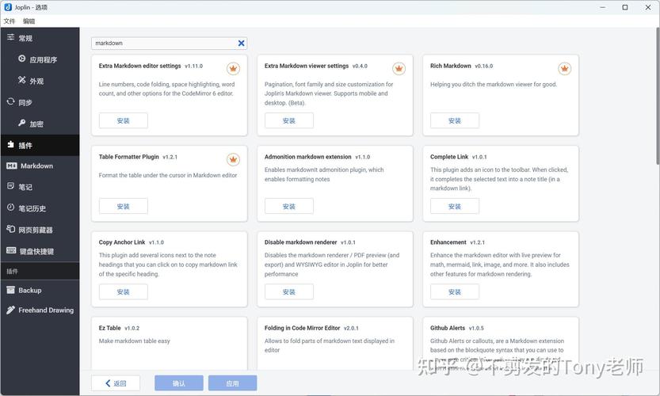The width and height of the screenshot is (660, 396).
Task: Install the Copy Anchor Link plugin
Action: [124, 291]
